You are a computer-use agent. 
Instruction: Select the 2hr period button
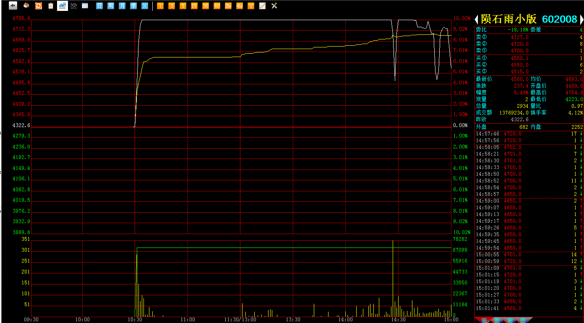pos(228,6)
